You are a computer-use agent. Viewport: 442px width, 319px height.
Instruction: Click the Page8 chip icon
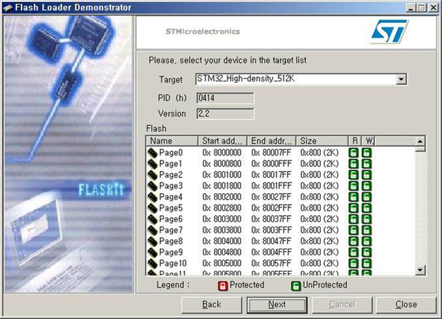(x=153, y=241)
